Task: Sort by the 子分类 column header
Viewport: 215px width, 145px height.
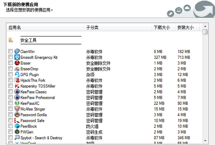Action: [118, 27]
